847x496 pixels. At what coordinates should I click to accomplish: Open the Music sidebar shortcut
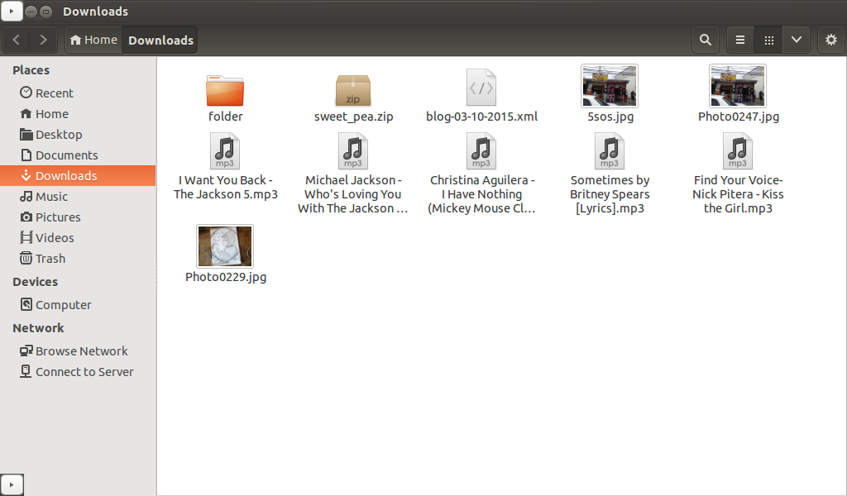(51, 196)
